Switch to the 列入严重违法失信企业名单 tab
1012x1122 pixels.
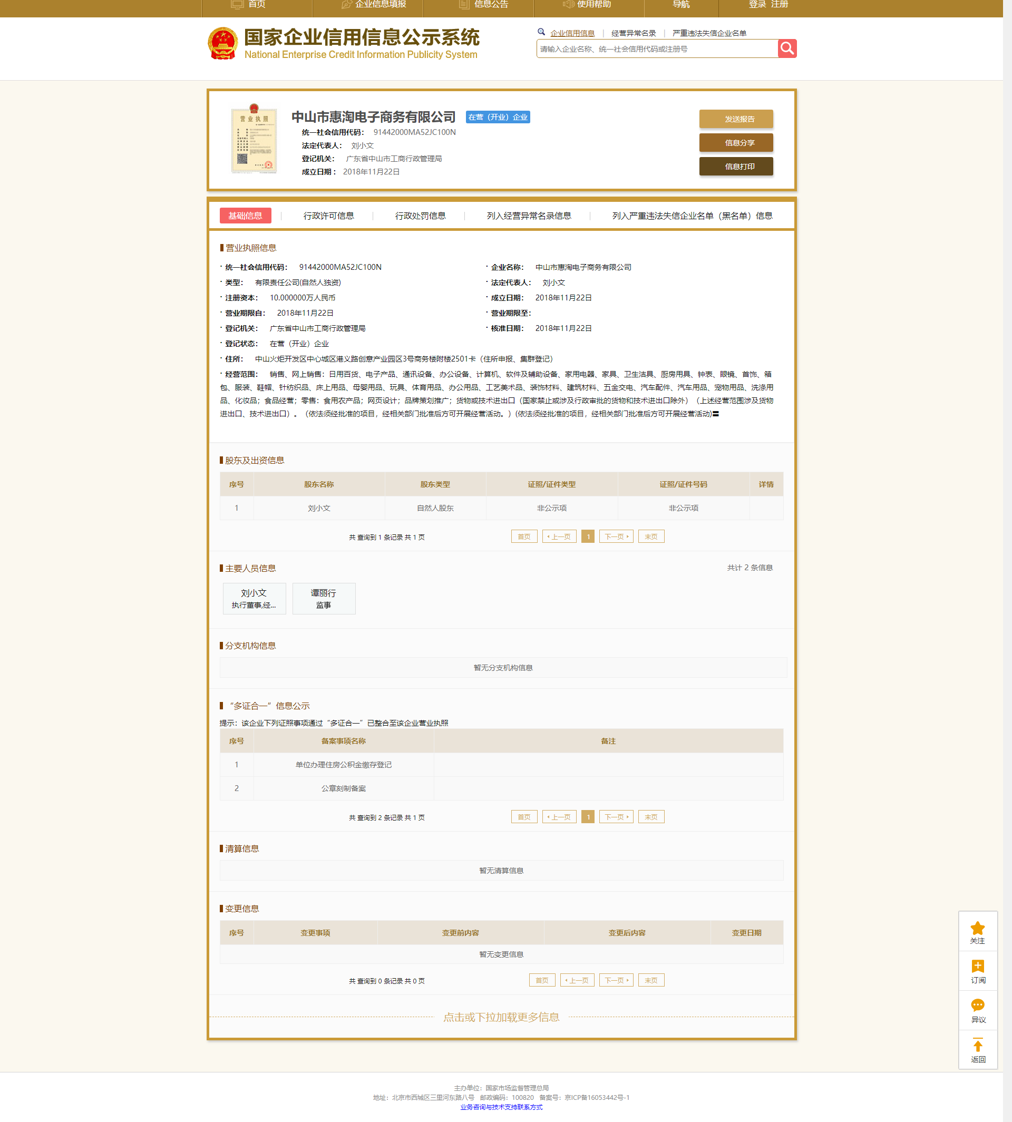[692, 216]
